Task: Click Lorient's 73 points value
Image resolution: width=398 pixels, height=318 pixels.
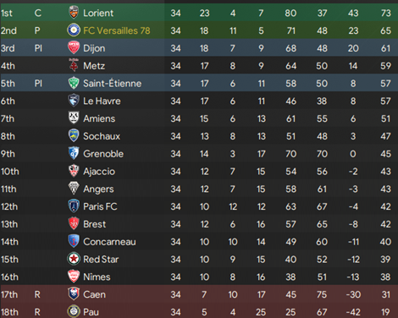Action: click(385, 13)
